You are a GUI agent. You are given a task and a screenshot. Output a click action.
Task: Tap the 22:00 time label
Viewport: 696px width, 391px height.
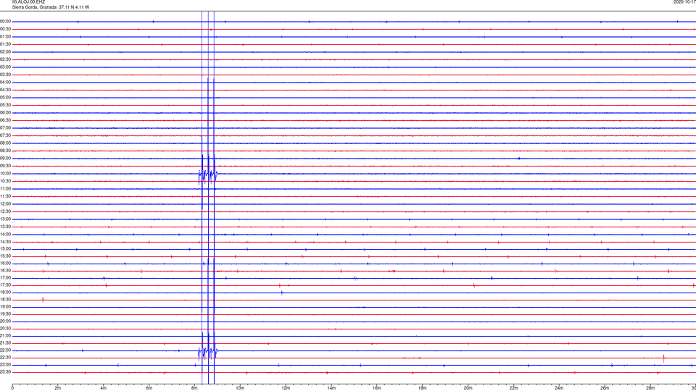(5, 350)
